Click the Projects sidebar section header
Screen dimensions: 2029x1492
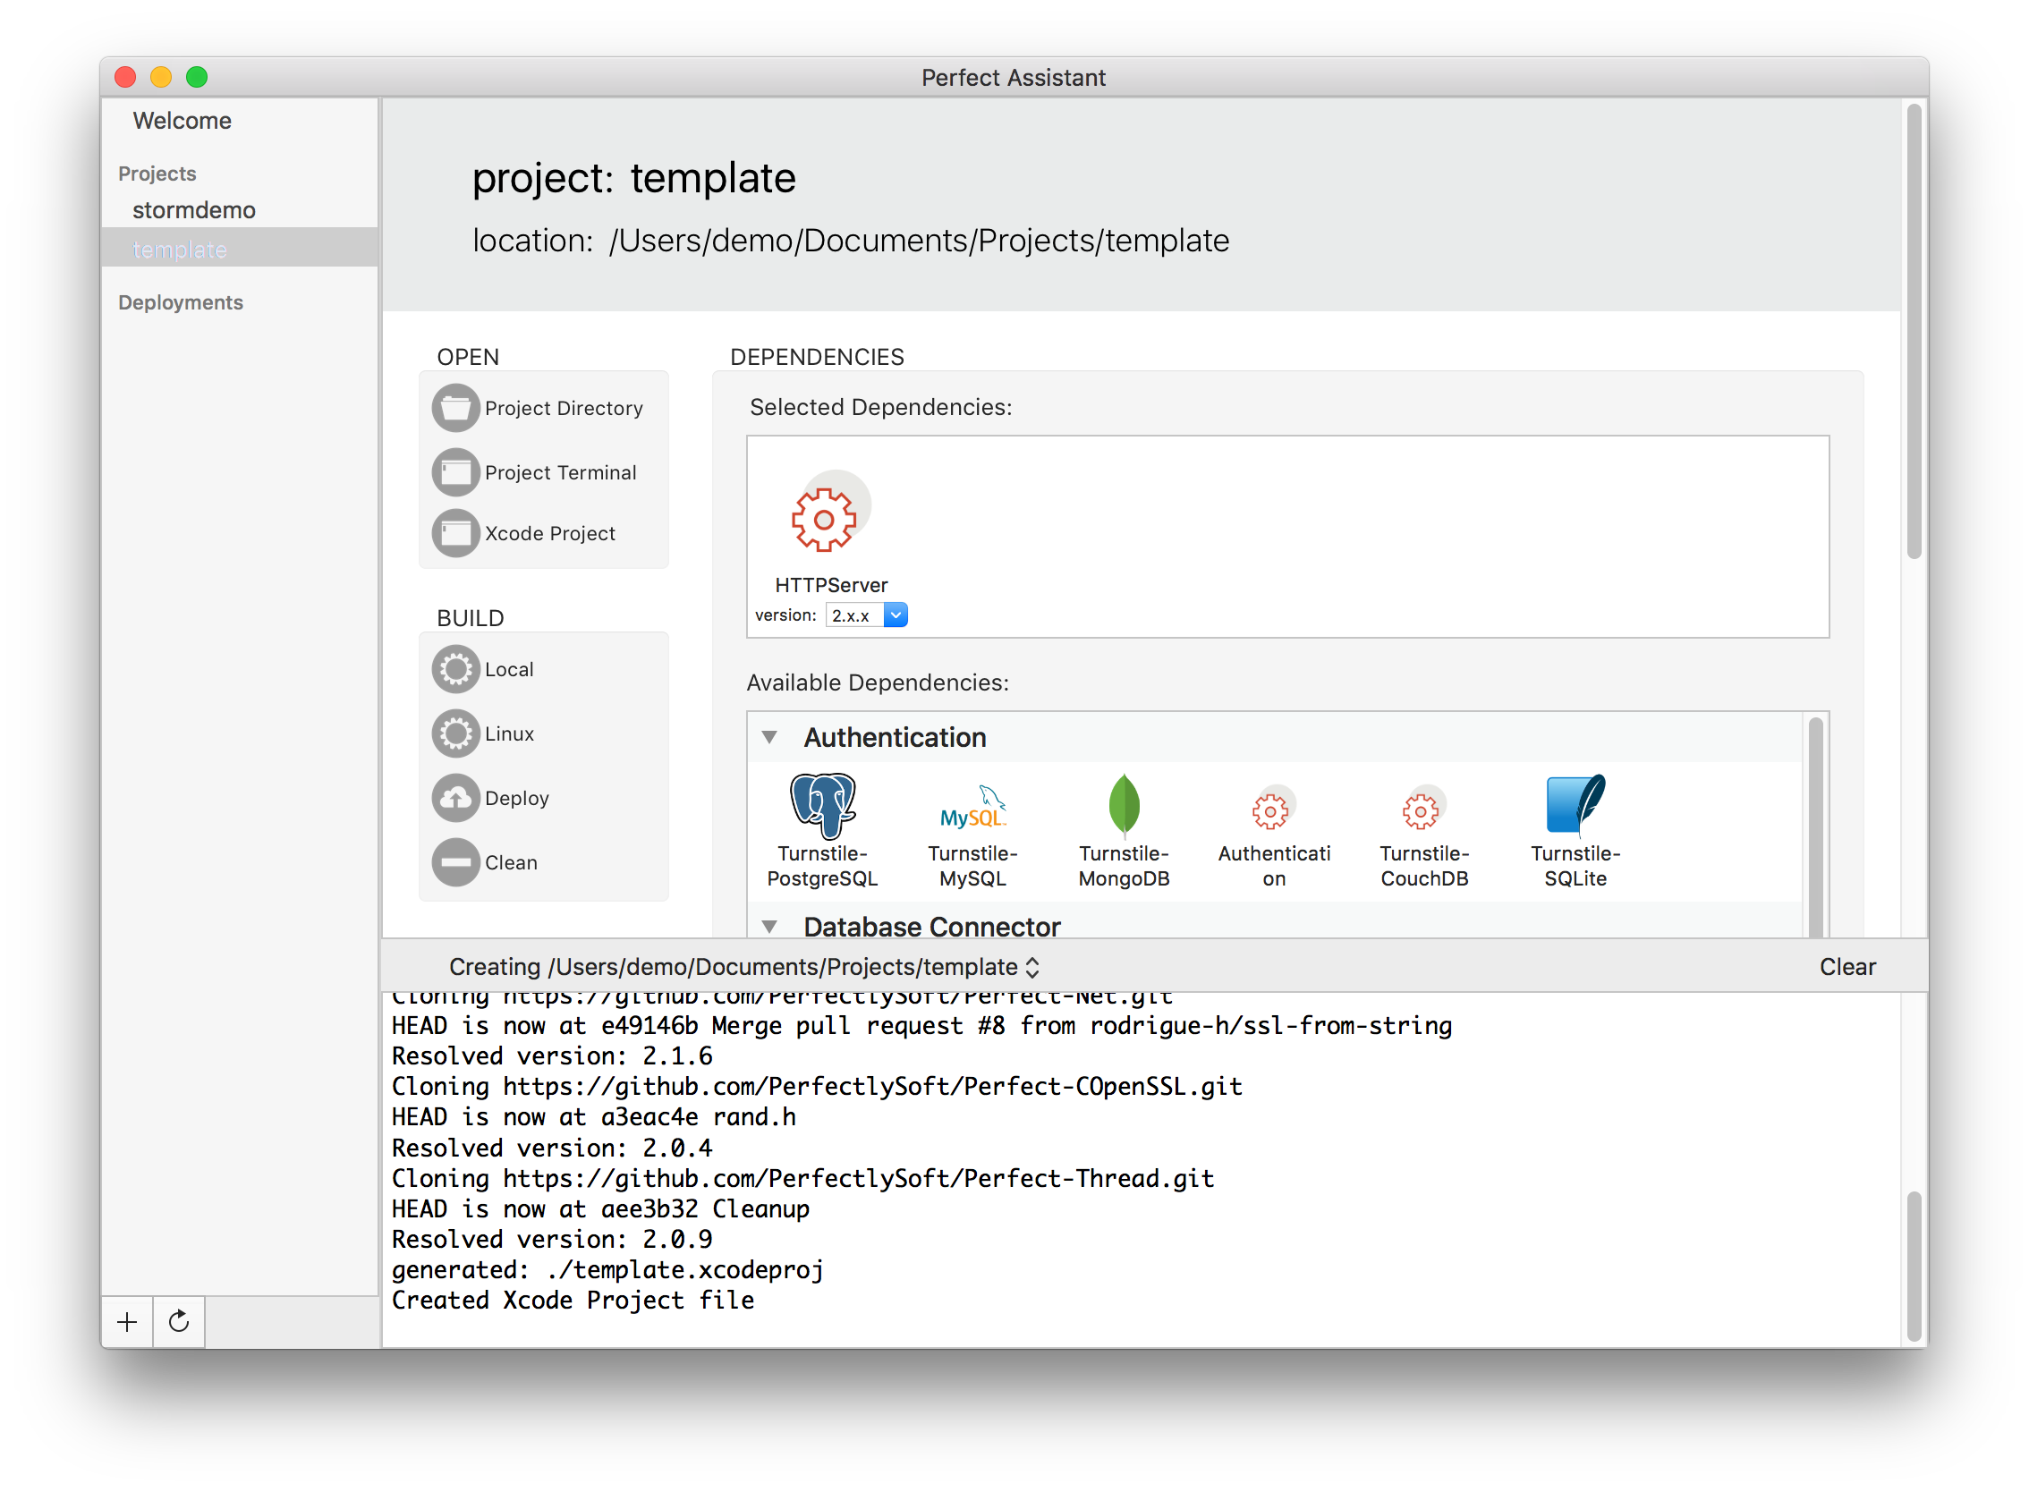tap(157, 174)
